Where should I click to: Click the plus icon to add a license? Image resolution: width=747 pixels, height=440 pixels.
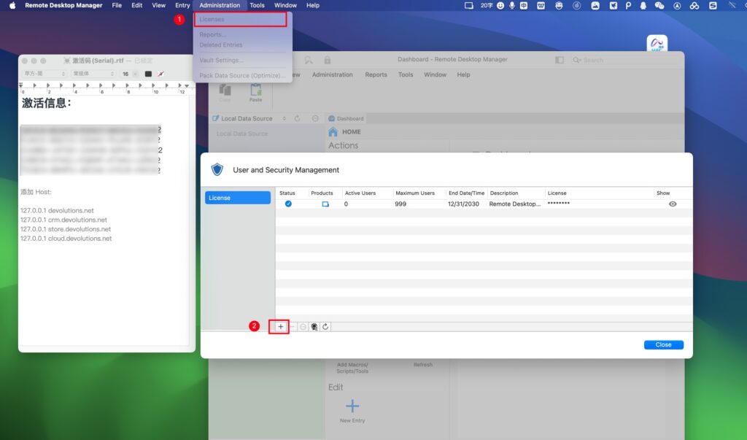point(280,326)
